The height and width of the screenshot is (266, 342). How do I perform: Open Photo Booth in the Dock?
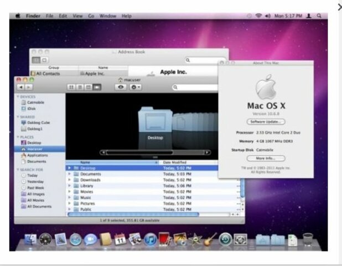click(x=165, y=239)
